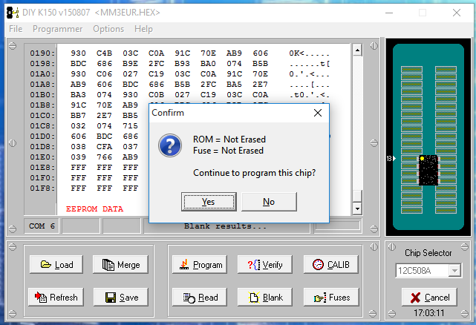
Task: Click the Merge files button
Action: (x=120, y=265)
